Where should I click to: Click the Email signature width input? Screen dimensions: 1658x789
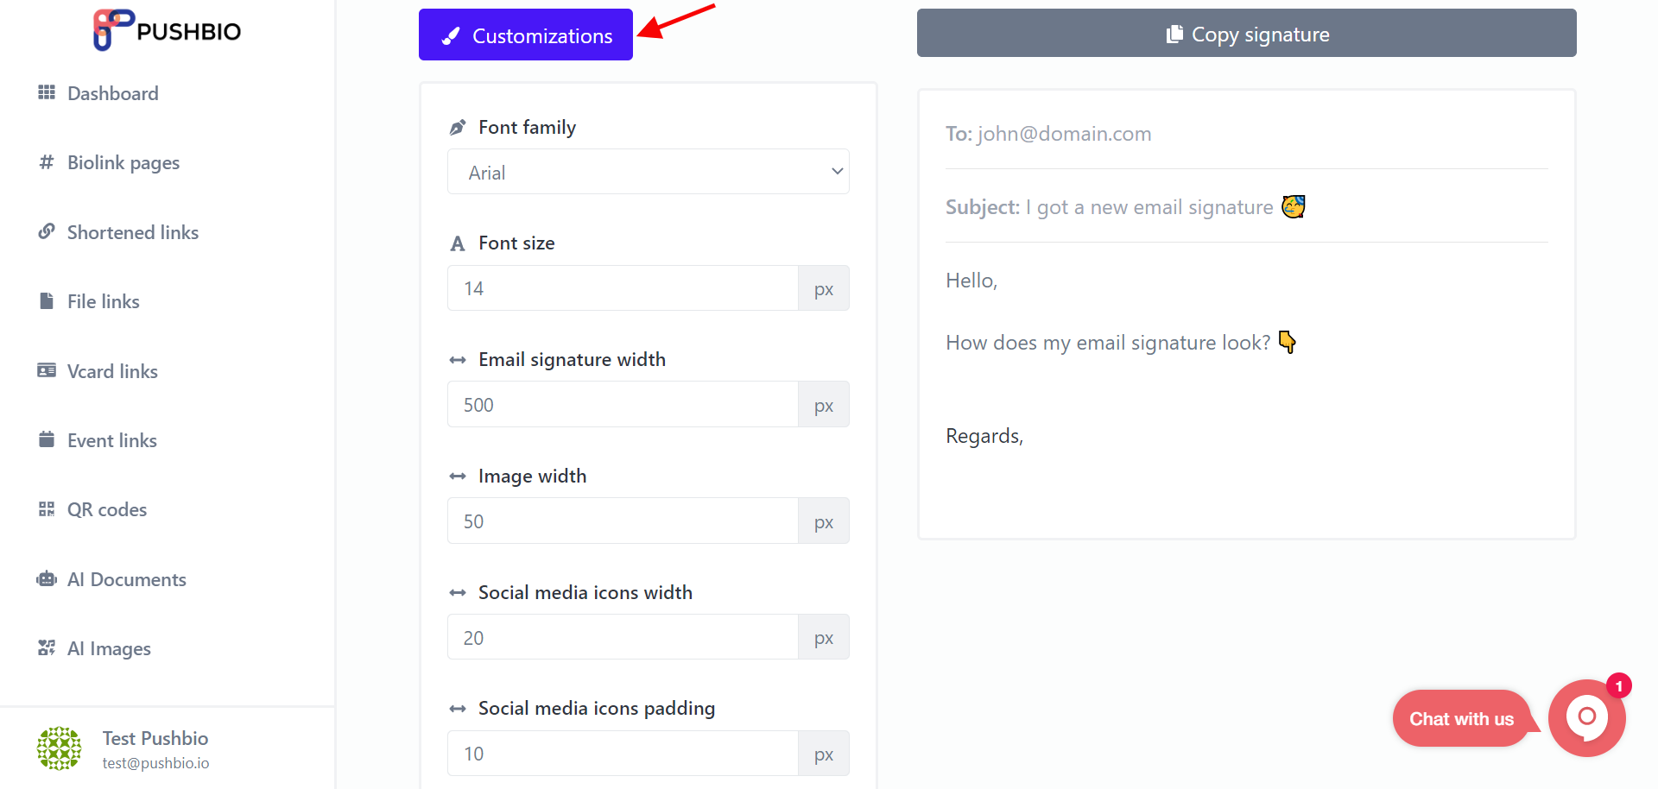(623, 405)
